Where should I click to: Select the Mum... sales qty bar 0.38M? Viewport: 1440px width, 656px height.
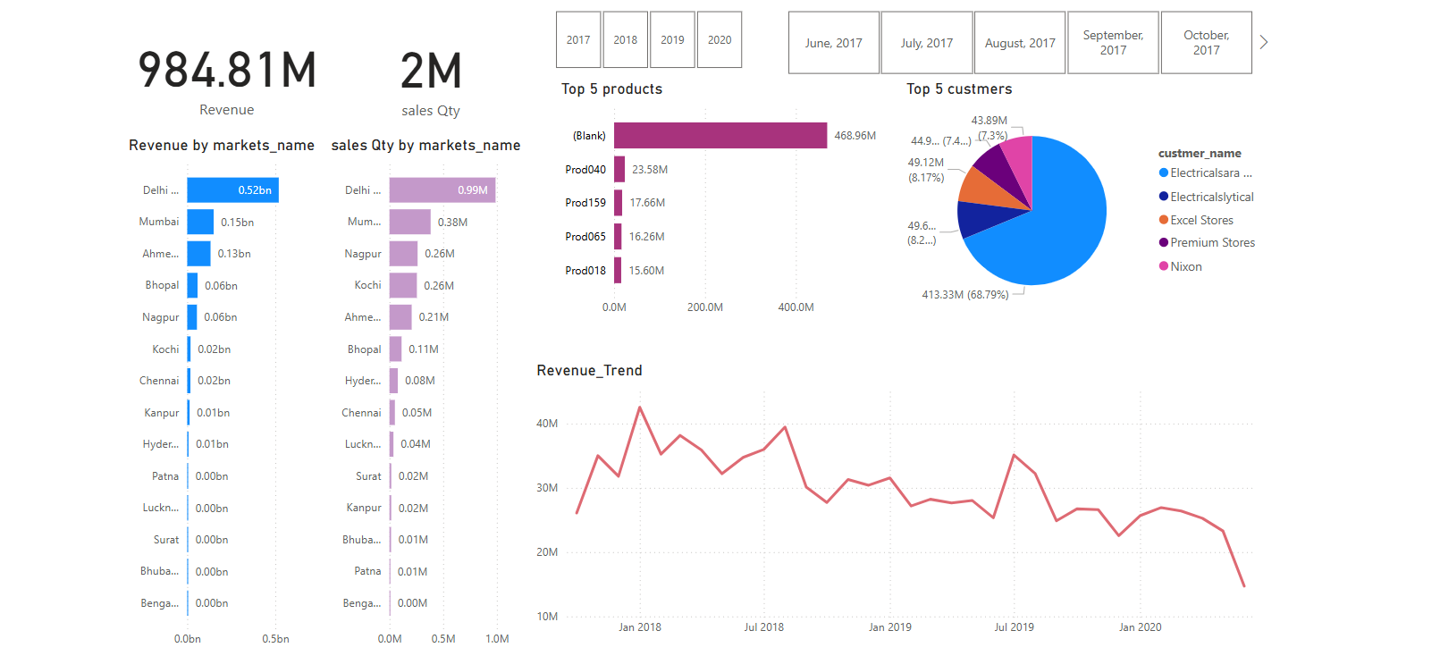click(x=410, y=222)
